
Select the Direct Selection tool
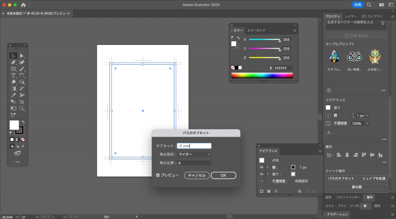(x=22, y=56)
